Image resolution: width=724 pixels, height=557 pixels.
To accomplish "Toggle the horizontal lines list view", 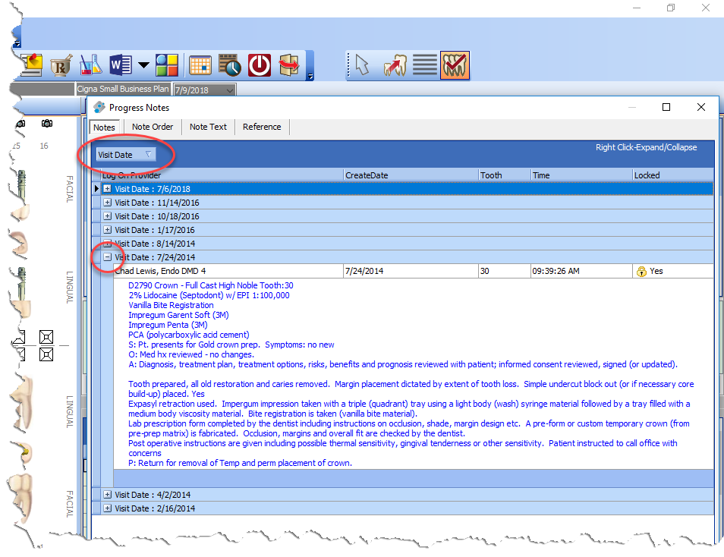I will 425,65.
